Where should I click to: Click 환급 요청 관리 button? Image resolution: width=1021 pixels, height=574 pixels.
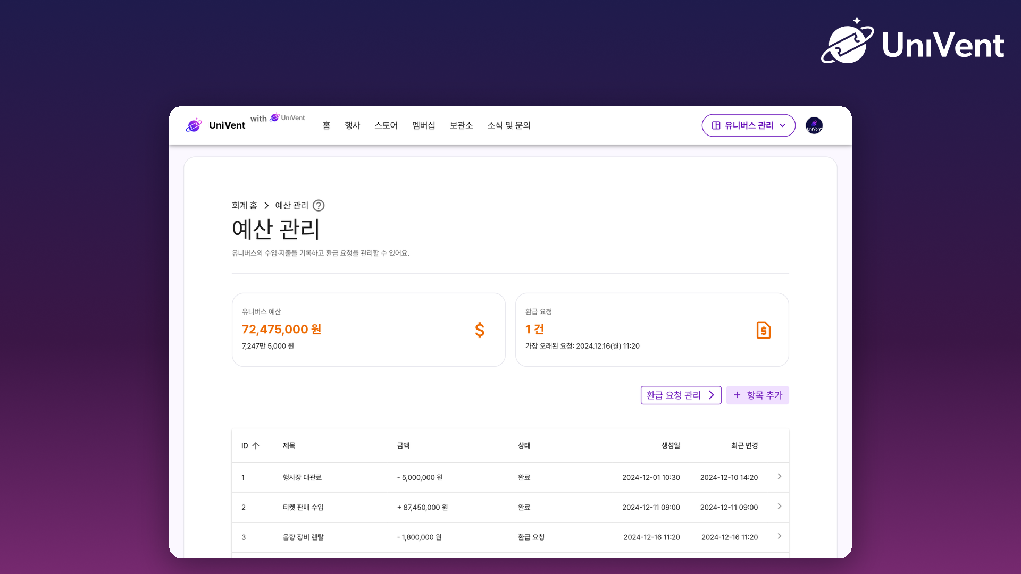tap(681, 395)
